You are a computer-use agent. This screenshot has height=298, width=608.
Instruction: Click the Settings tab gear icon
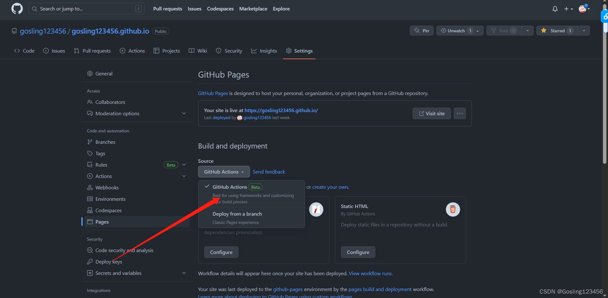(x=289, y=51)
